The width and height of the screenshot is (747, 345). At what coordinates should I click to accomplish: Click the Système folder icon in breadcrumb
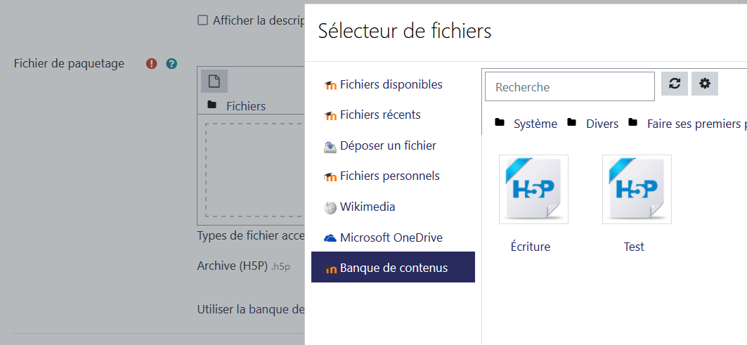pos(499,122)
